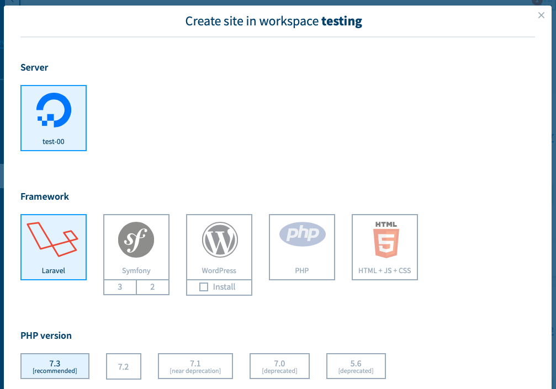Select Symfony version 2
This screenshot has height=389, width=556.
coord(152,287)
